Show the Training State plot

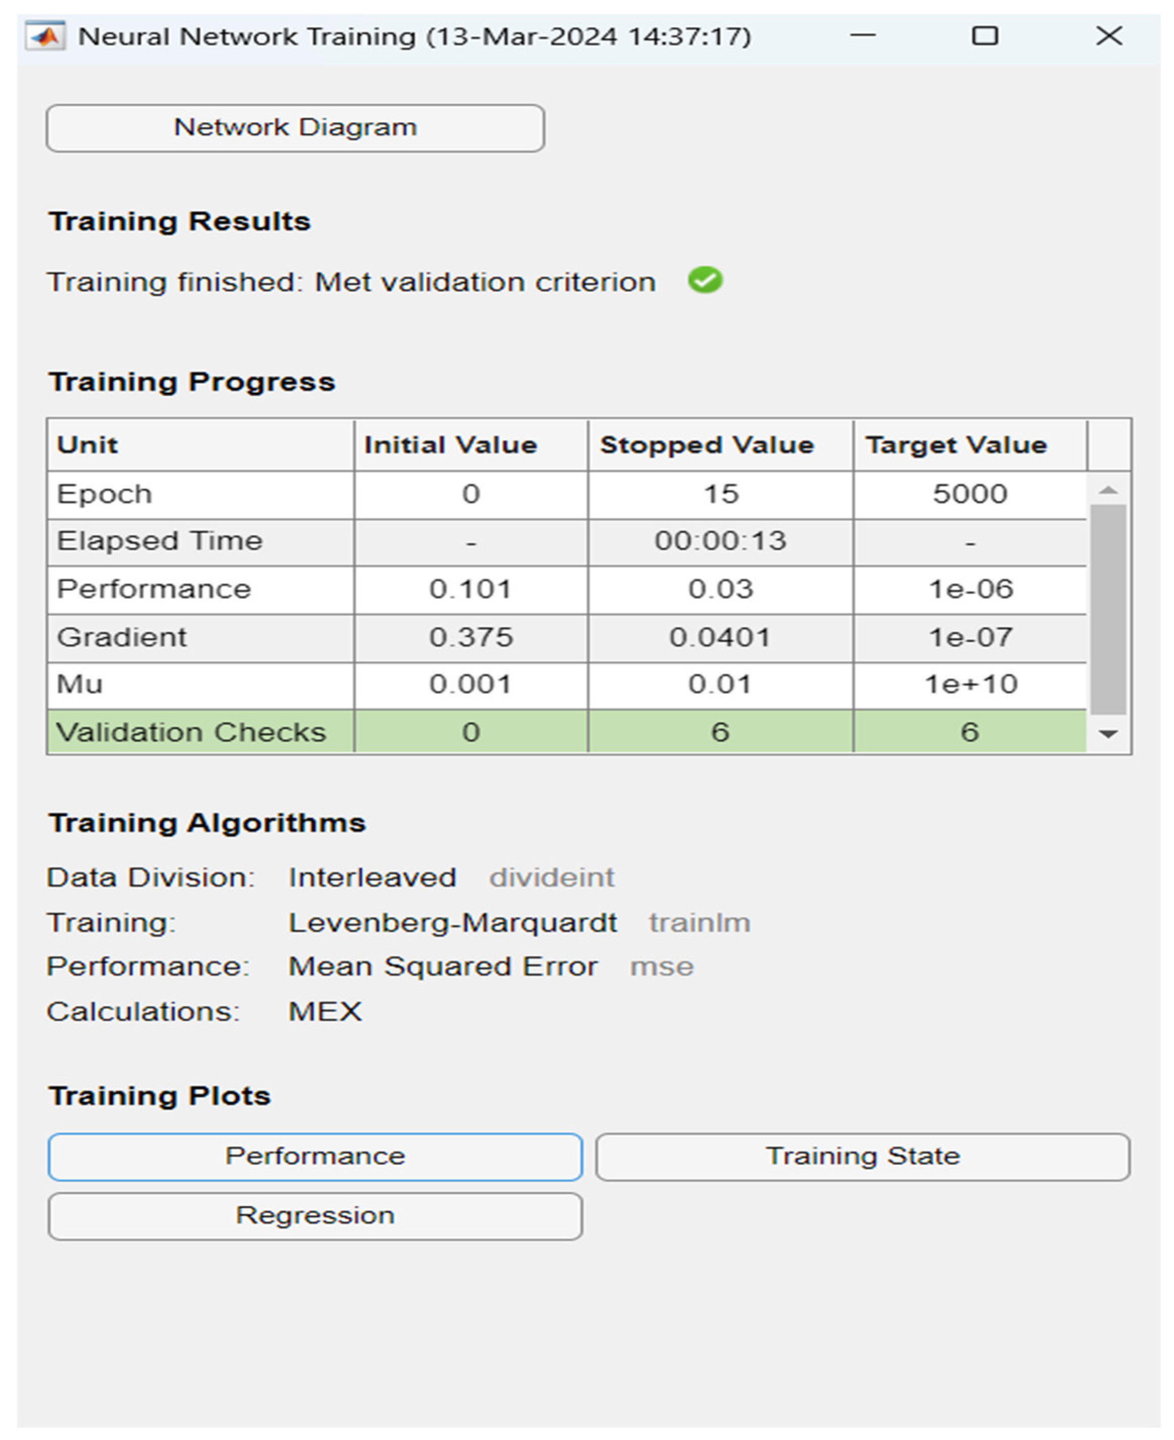[x=862, y=1157]
